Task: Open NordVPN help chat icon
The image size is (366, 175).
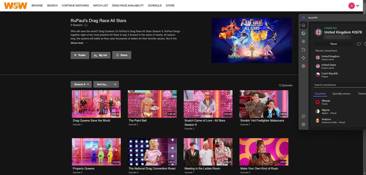Action: 303,116
